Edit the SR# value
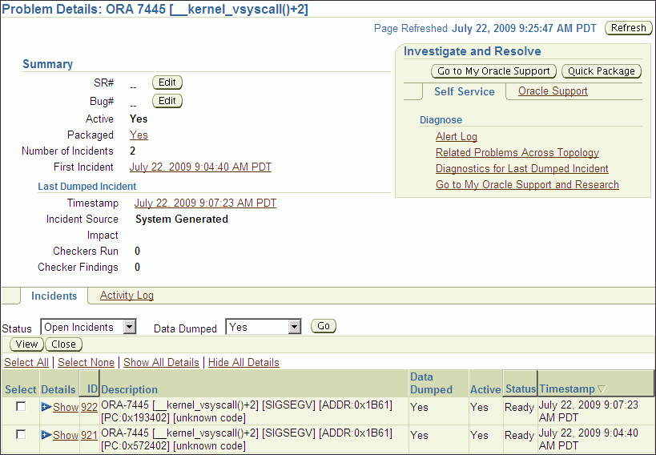 (167, 83)
